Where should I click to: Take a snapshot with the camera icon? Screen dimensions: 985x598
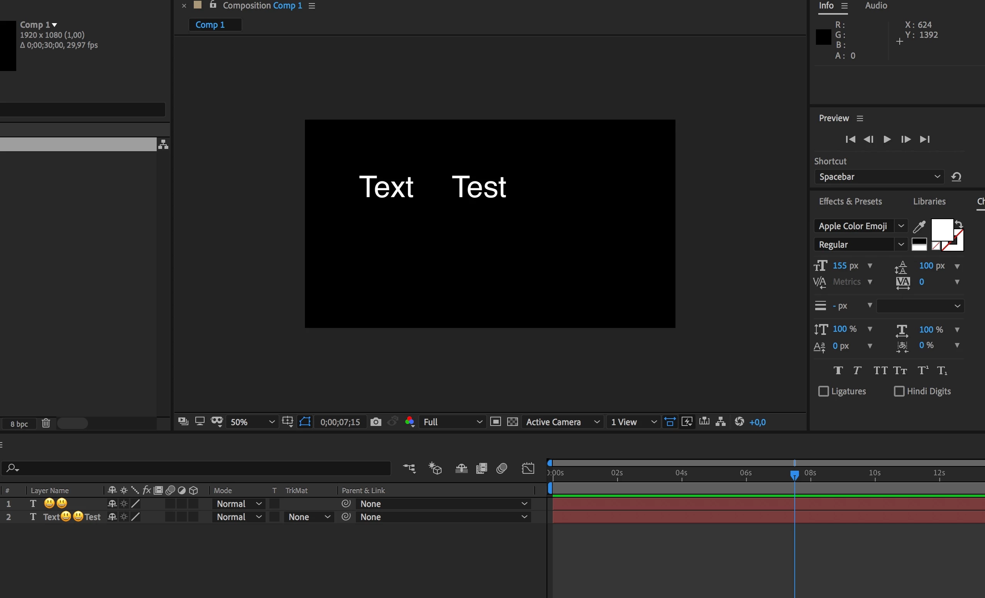376,422
